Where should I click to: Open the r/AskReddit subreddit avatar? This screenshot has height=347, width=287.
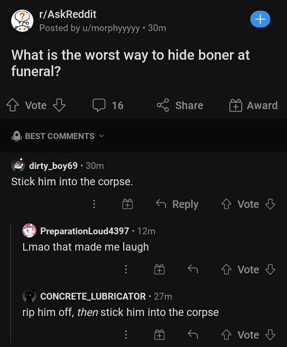click(23, 19)
